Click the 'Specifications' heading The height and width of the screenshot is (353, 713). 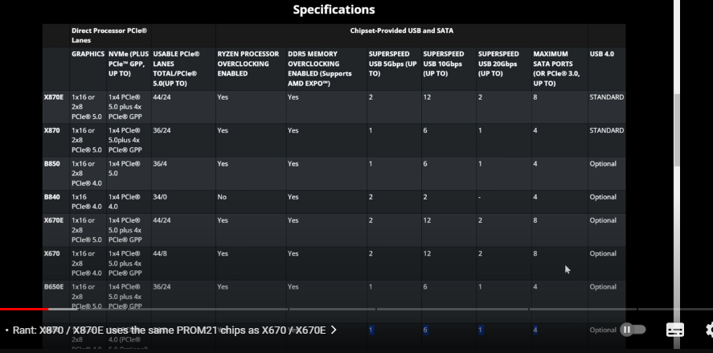pos(334,10)
